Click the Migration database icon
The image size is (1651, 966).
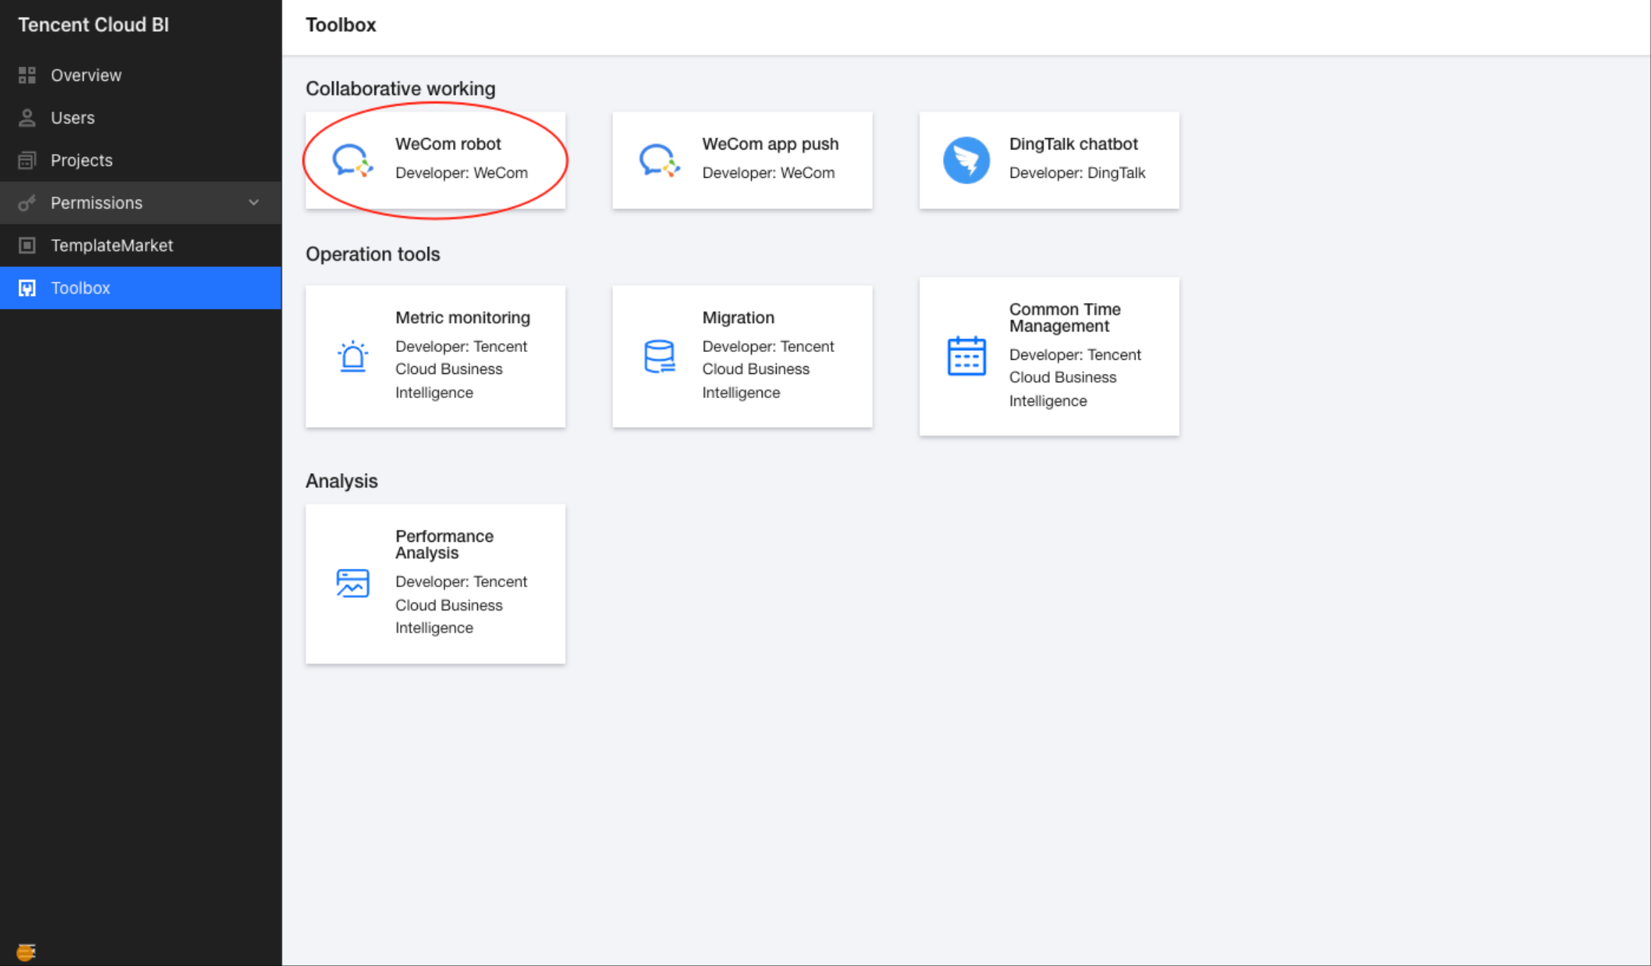point(658,356)
